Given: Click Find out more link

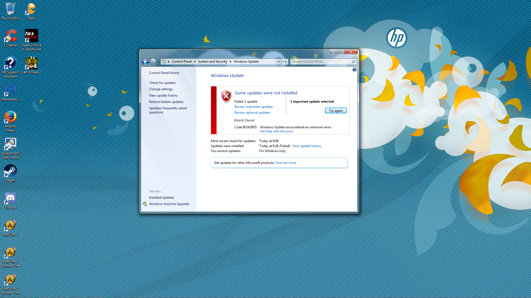Looking at the screenshot, I should tap(286, 163).
